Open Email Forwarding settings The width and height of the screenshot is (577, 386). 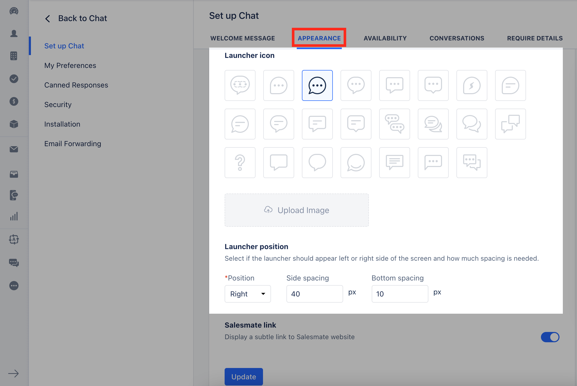coord(73,144)
